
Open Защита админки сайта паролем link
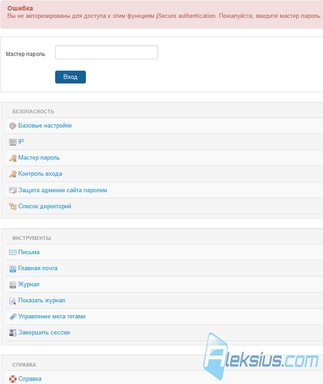(x=62, y=190)
